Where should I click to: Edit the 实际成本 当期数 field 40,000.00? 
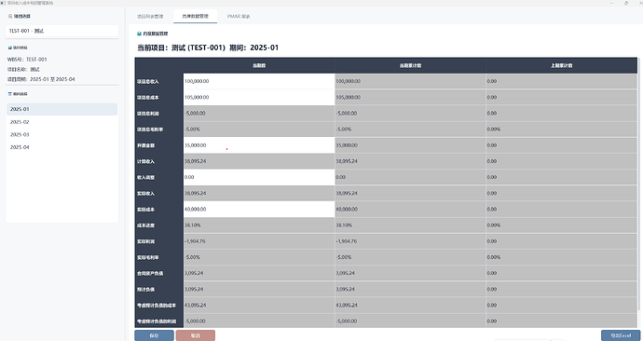tap(259, 209)
